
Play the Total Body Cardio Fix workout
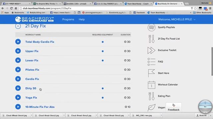tap(18, 42)
